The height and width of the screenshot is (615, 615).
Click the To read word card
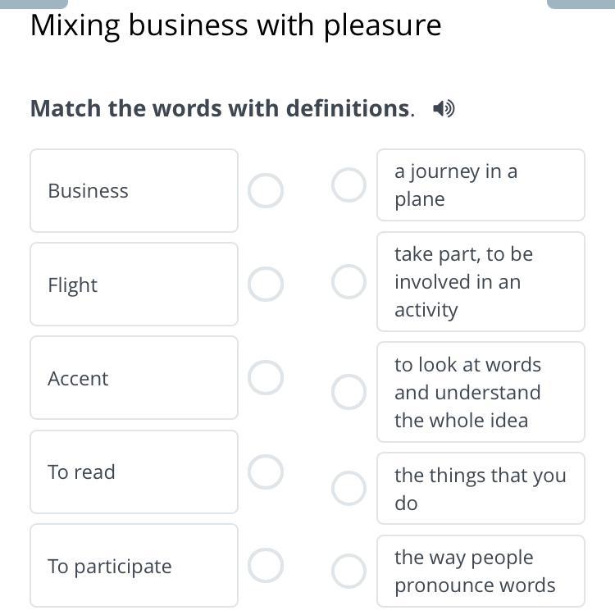point(134,472)
